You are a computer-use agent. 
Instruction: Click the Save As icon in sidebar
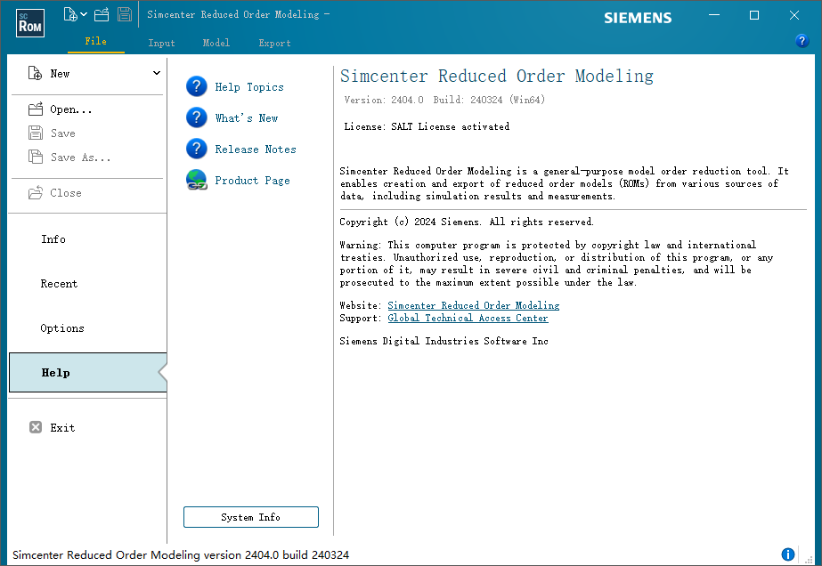tap(36, 158)
